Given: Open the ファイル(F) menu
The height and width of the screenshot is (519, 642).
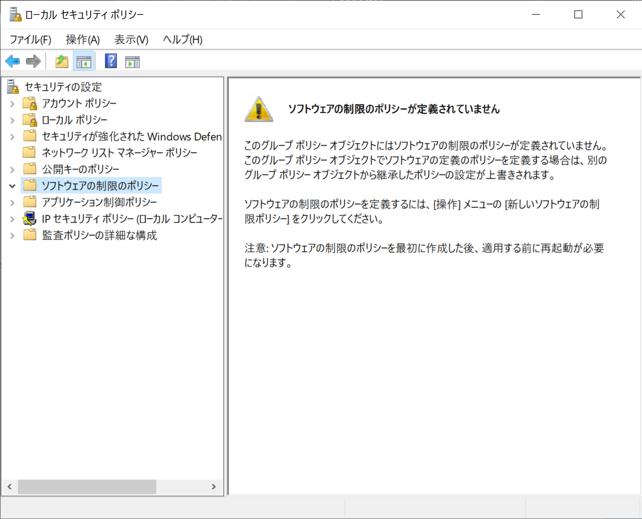Looking at the screenshot, I should point(30,40).
